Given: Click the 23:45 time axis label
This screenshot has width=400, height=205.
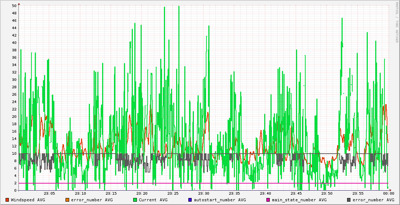Looking at the screenshot, I should [x=296, y=194].
